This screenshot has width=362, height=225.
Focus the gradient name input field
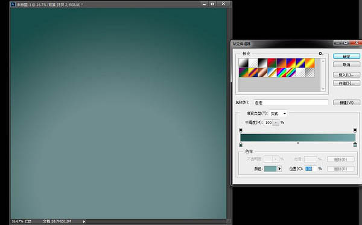coord(291,102)
